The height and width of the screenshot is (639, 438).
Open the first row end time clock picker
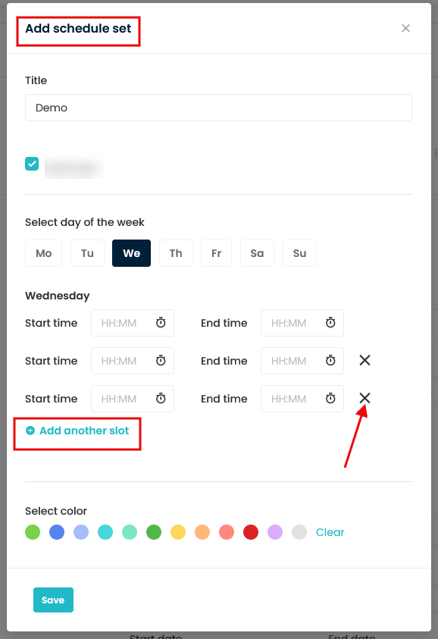[330, 323]
